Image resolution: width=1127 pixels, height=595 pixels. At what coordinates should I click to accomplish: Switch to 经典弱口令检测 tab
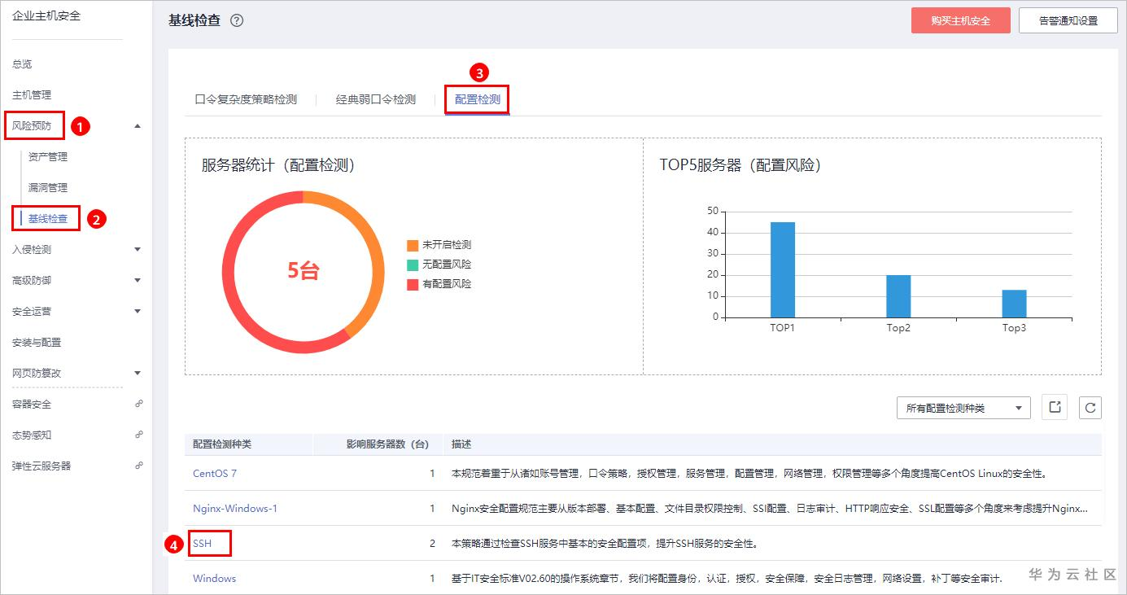click(x=376, y=100)
